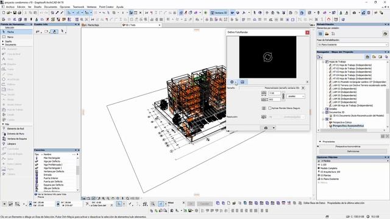This screenshot has width=390, height=219.
Task: Click the Favoritos list vertical scrollbar
Action: point(78,174)
